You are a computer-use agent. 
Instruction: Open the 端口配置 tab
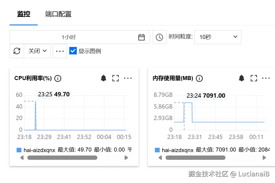58,14
